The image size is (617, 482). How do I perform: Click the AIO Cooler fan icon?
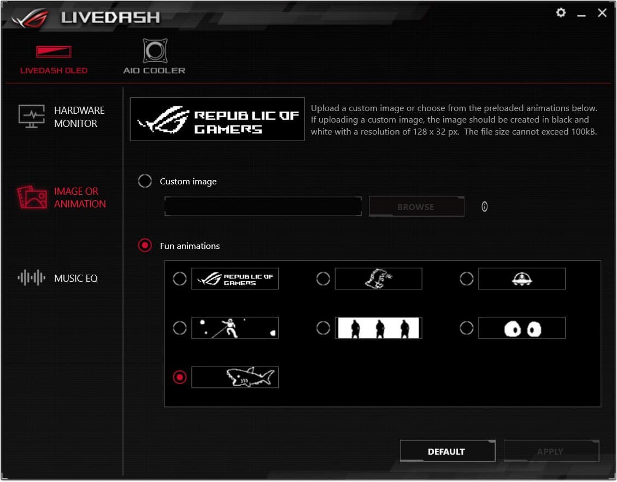[x=155, y=50]
